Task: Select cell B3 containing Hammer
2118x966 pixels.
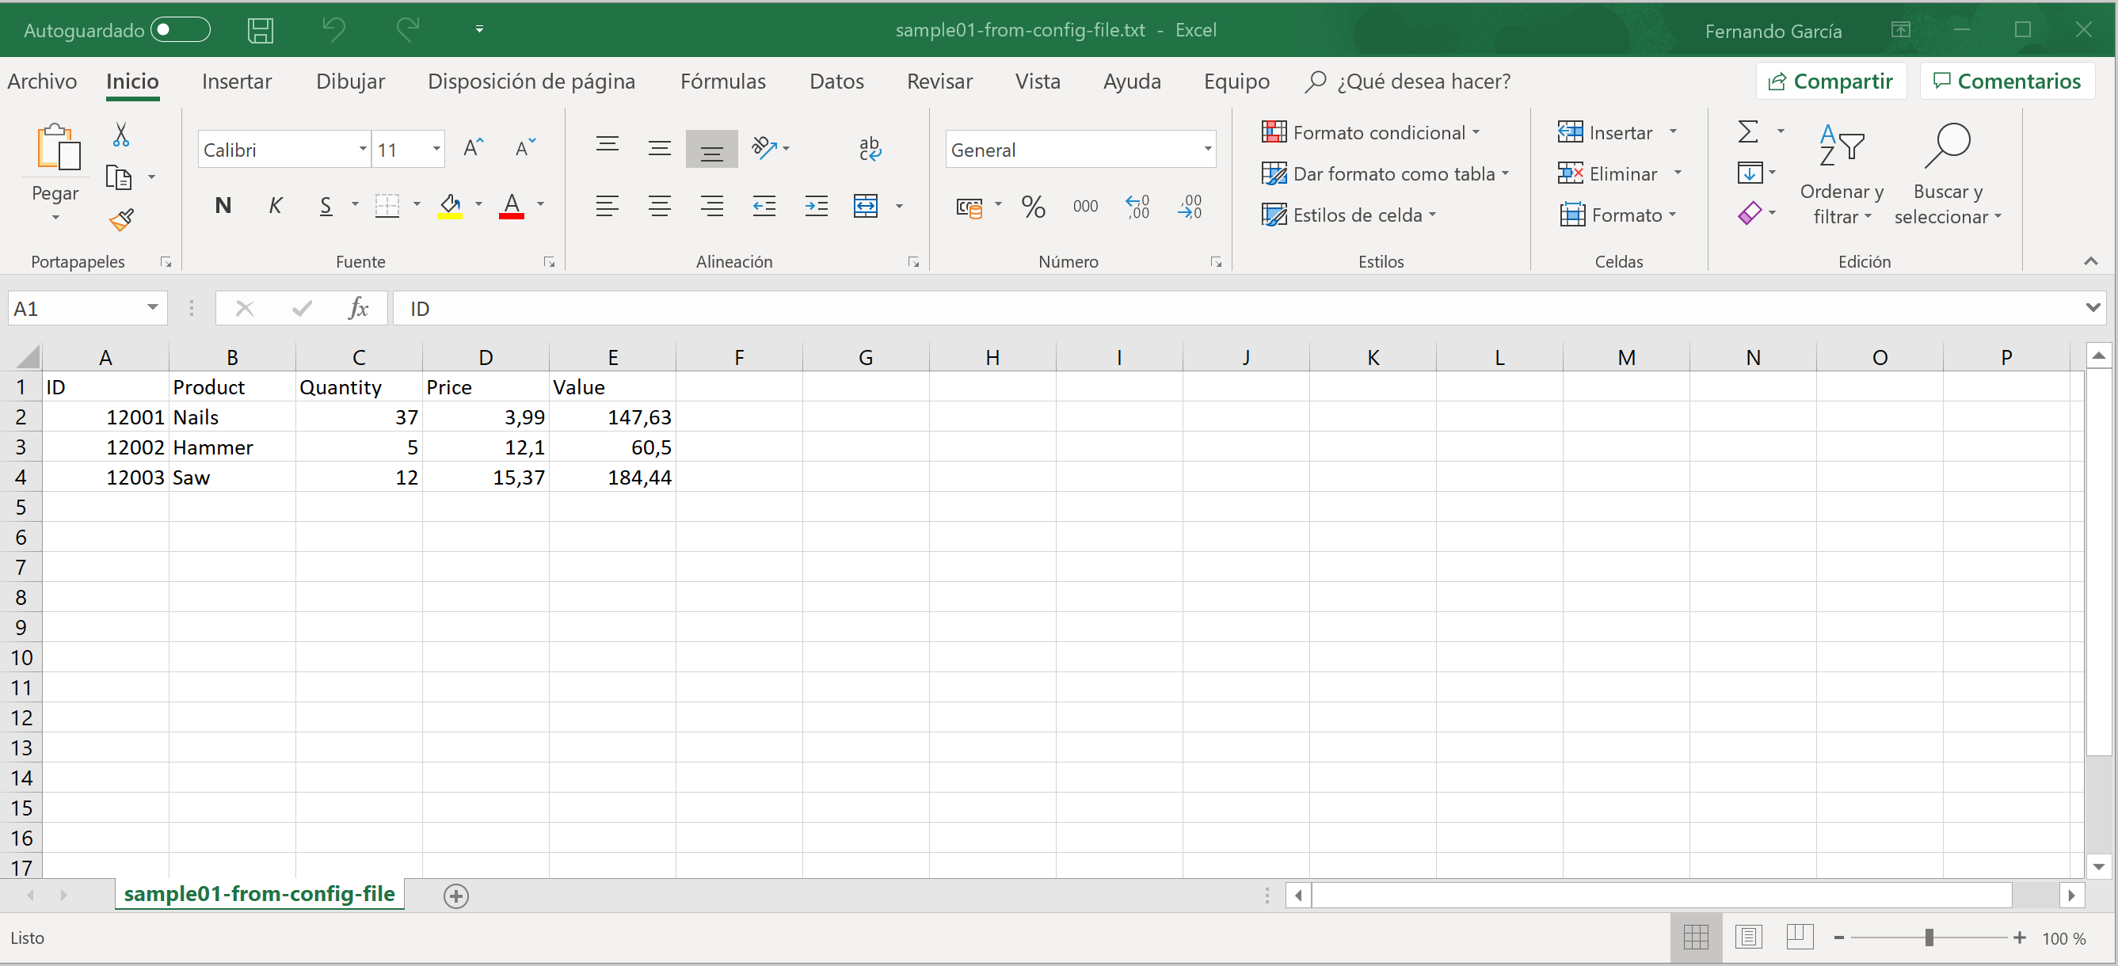Action: point(232,447)
